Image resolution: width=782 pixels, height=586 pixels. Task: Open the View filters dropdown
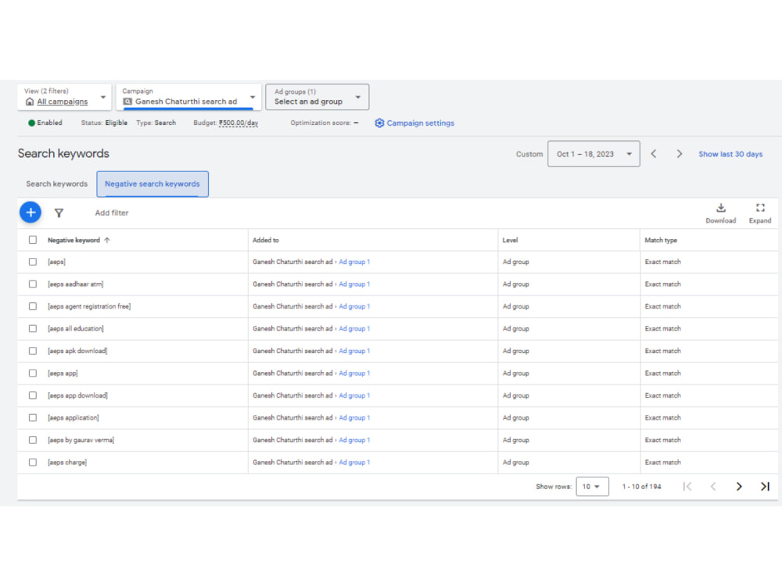(64, 97)
